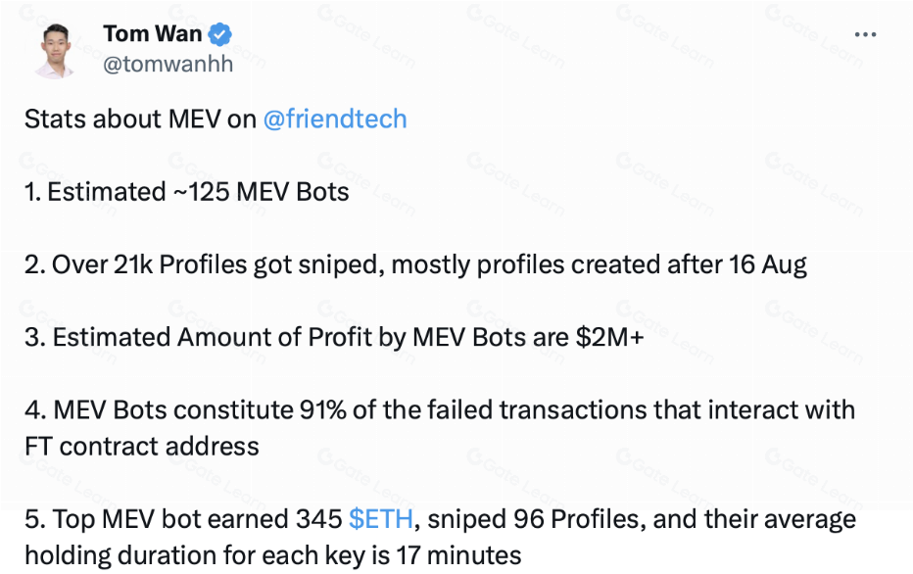Open the @tomwanhh handle
The height and width of the screenshot is (574, 913).
point(168,65)
